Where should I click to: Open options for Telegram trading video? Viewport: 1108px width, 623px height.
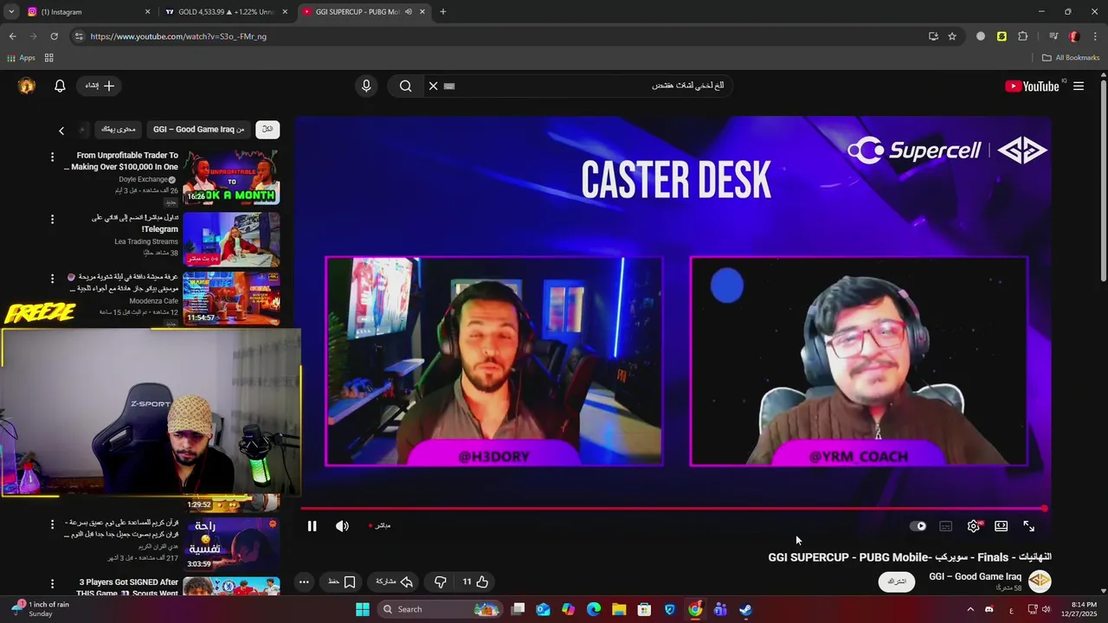52,220
